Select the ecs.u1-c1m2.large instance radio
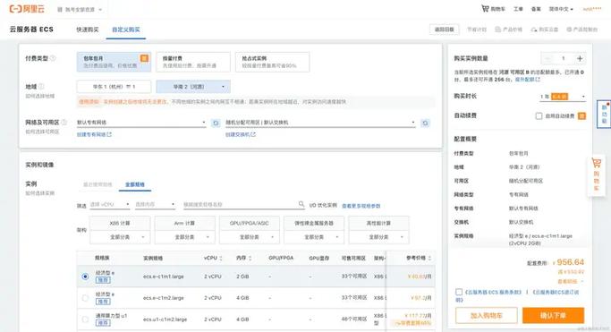This screenshot has width=611, height=332. point(85,319)
